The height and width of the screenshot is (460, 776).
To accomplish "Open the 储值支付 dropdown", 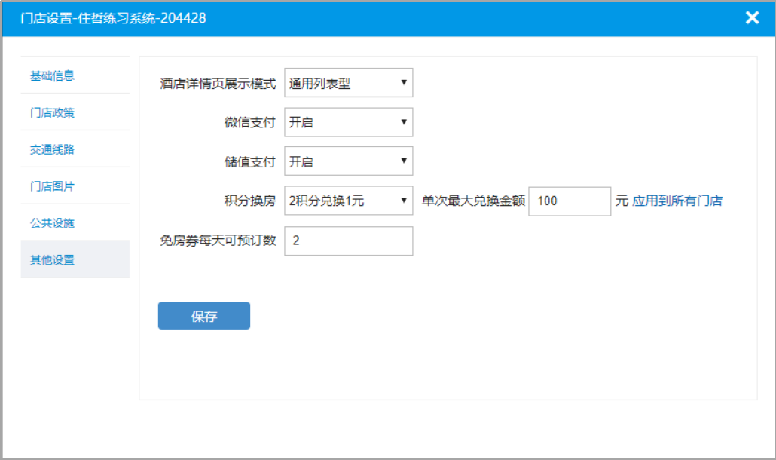I will tap(348, 161).
